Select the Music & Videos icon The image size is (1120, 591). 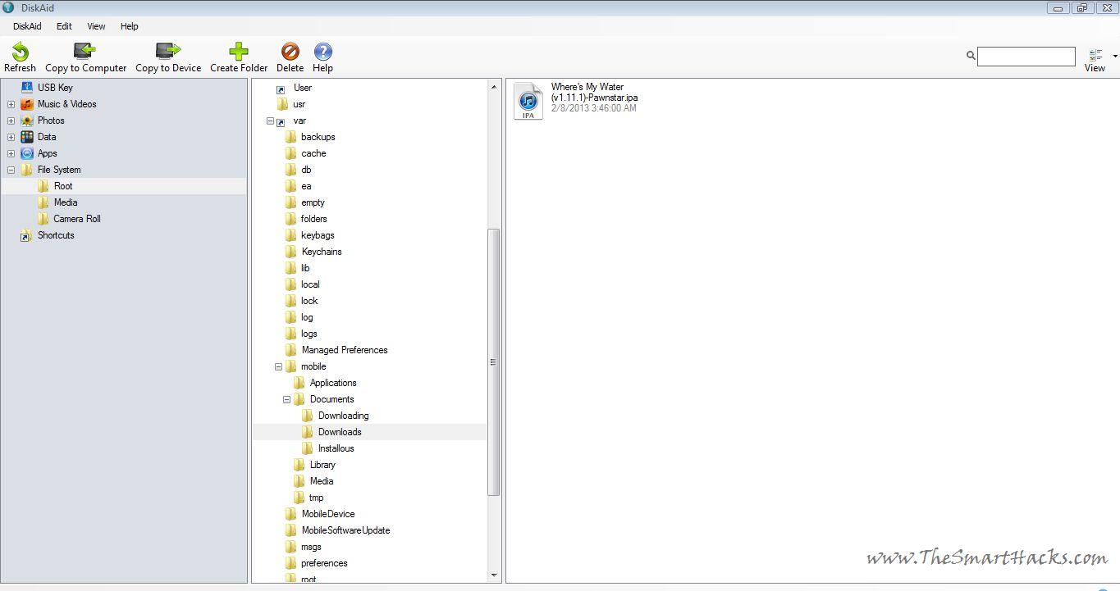27,104
